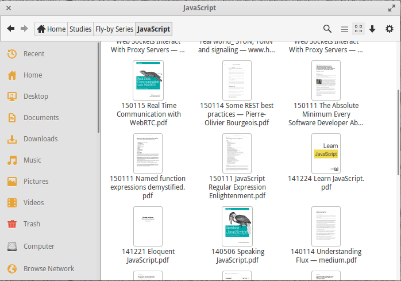Open the gear settings menu

click(390, 29)
